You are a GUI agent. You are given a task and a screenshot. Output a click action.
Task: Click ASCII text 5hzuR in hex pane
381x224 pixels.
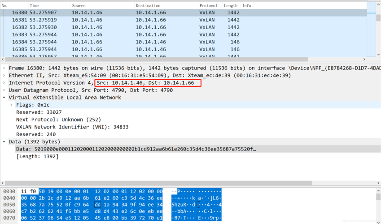tap(180, 205)
